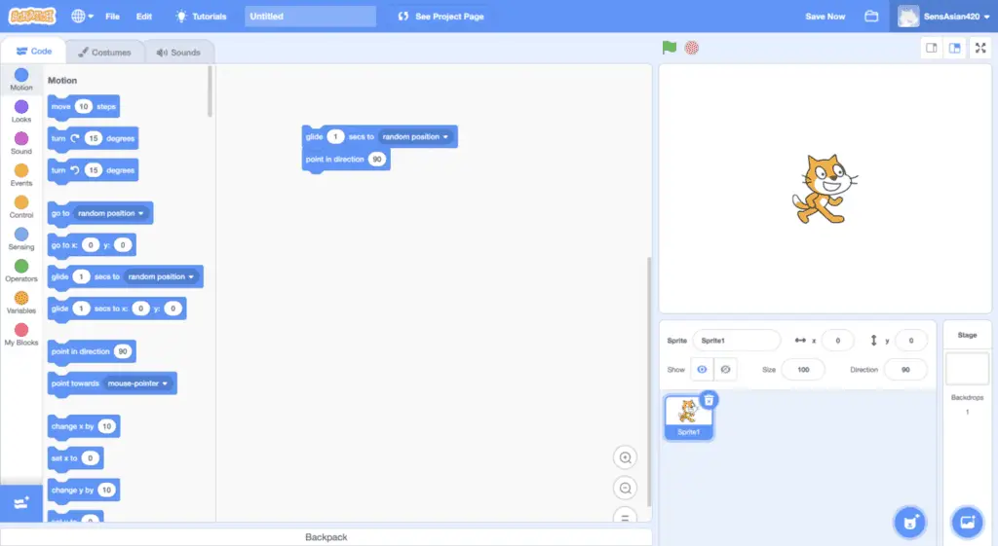This screenshot has height=546, width=998.
Task: Switch to large stage layout
Action: (955, 49)
